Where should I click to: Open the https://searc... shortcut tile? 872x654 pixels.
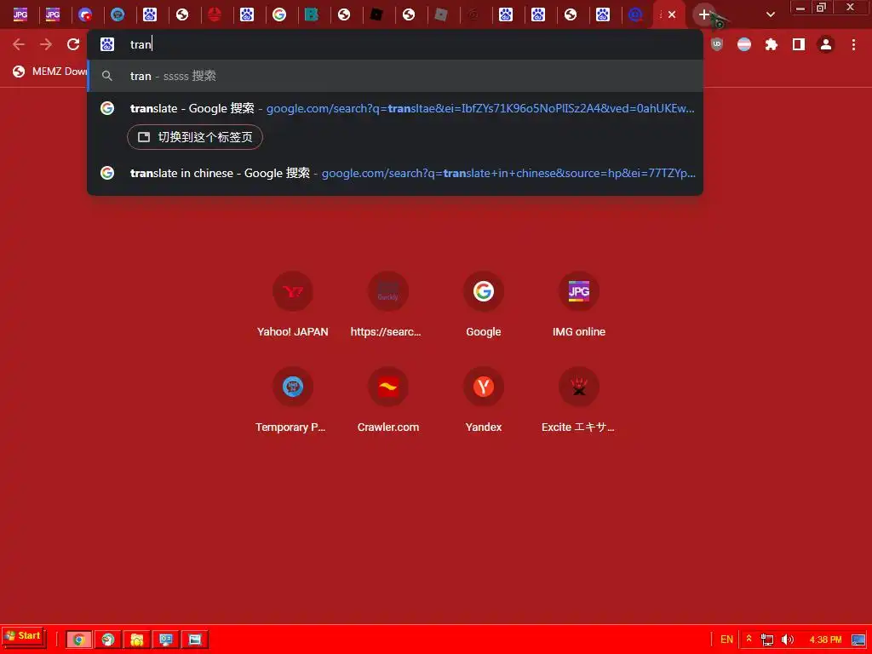click(x=387, y=306)
